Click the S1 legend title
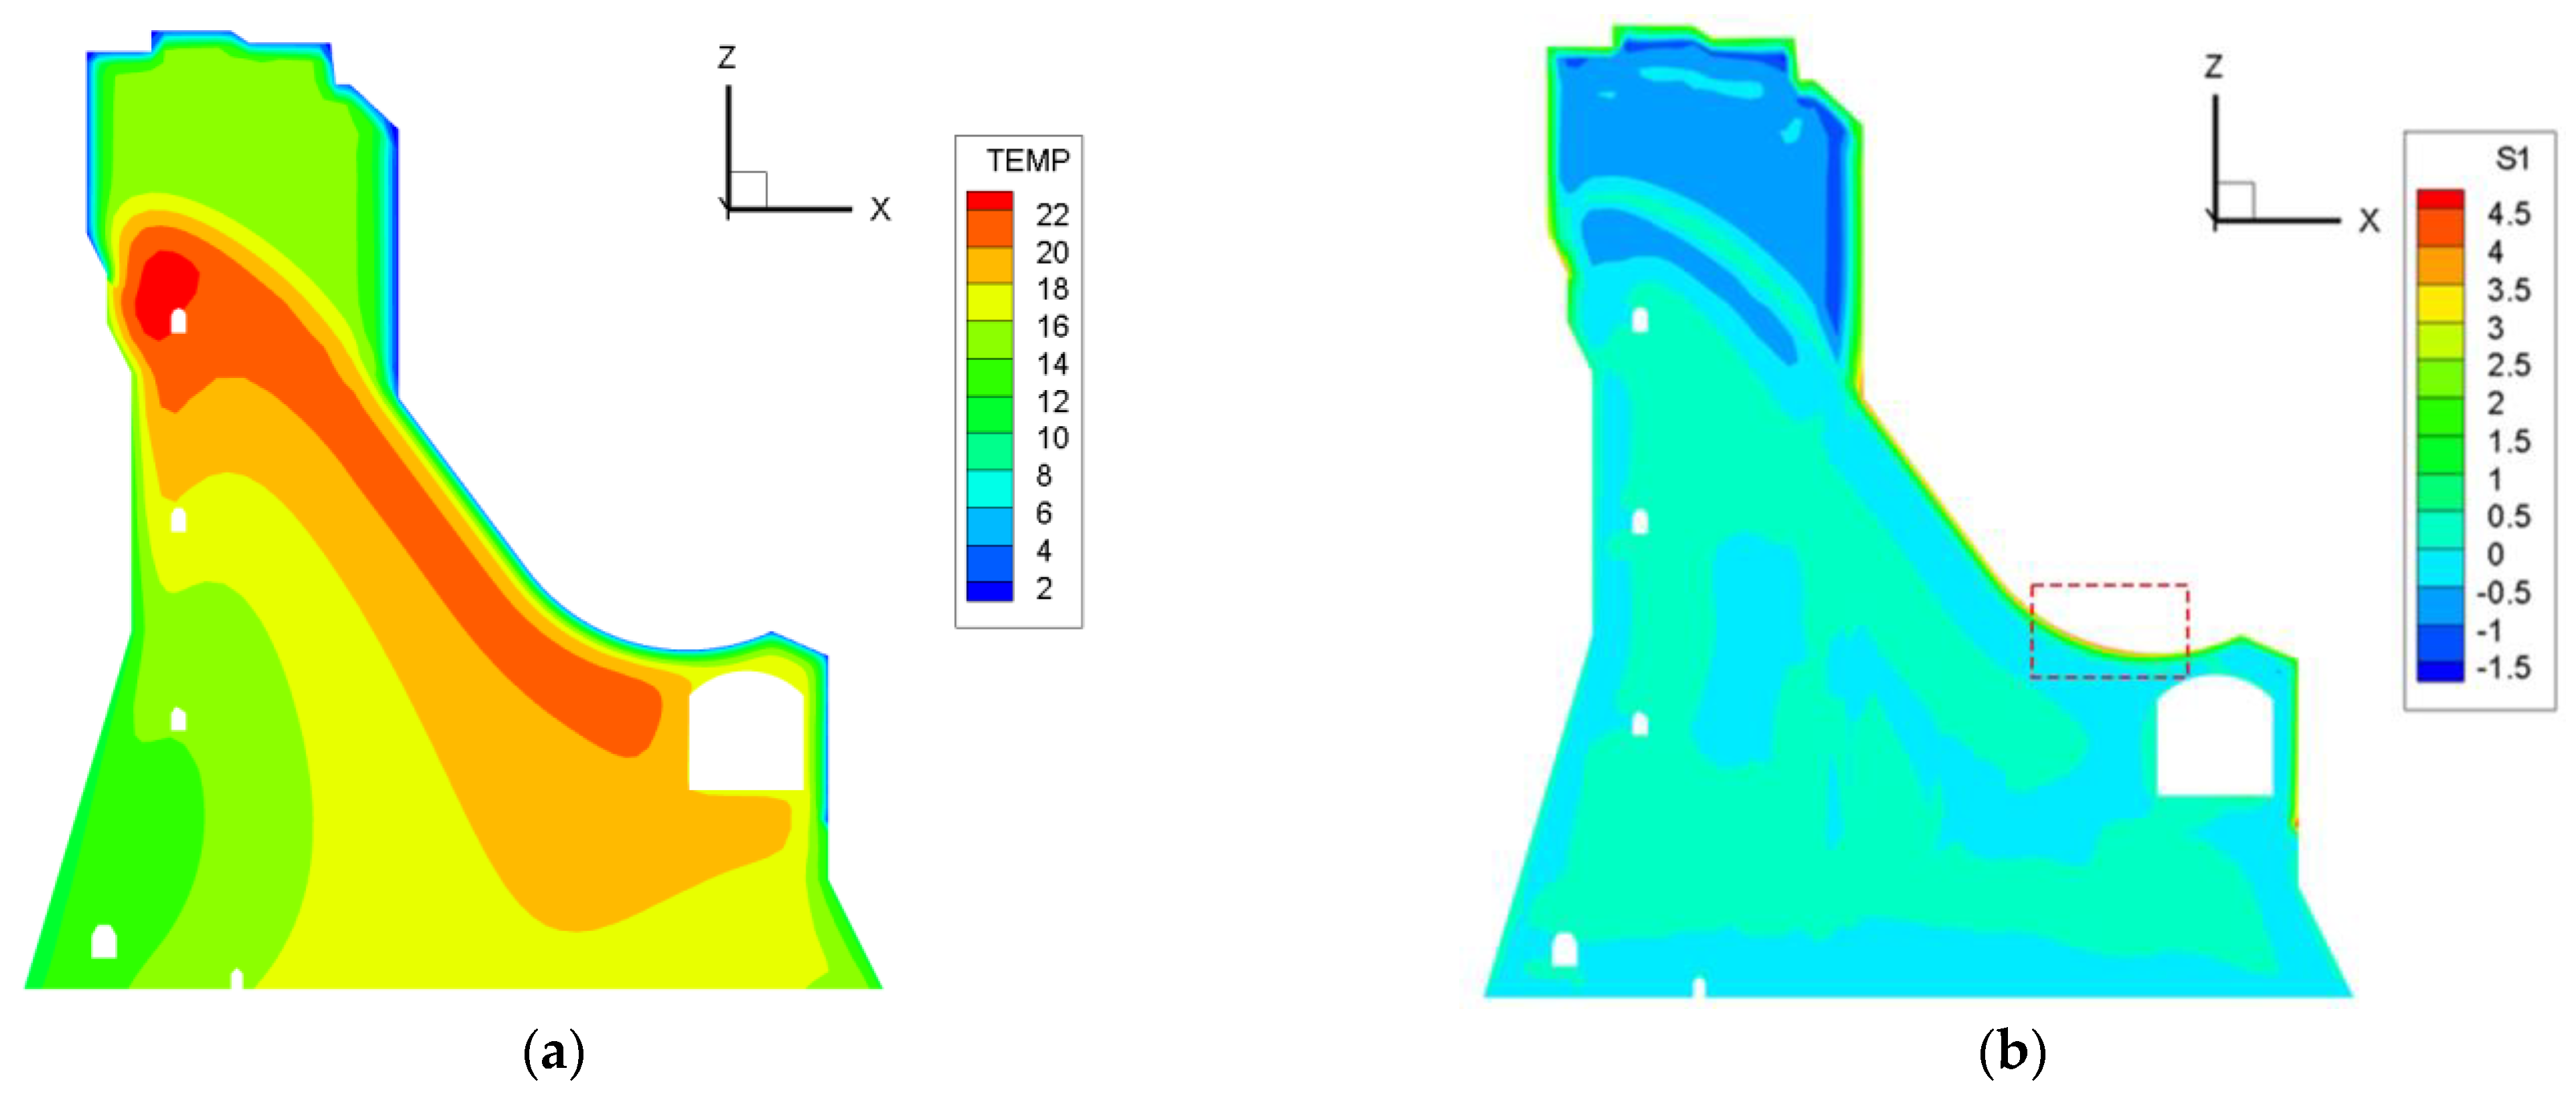Viewport: 2576px width, 1100px height. 2512,158
